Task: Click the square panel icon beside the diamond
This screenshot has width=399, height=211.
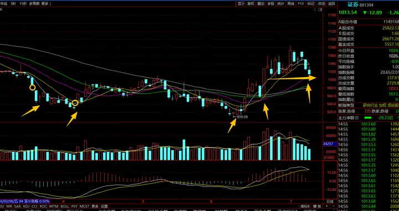Action: click(x=320, y=9)
